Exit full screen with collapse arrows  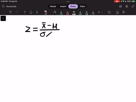pyautogui.click(x=133, y=6)
